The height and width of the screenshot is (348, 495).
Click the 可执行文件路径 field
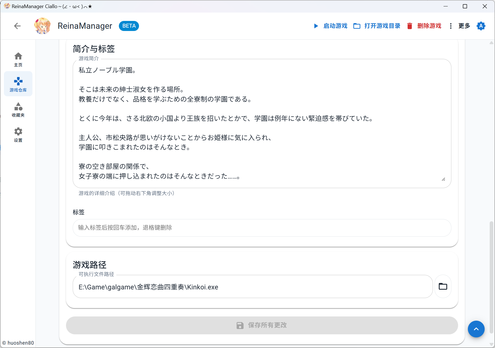pyautogui.click(x=253, y=287)
